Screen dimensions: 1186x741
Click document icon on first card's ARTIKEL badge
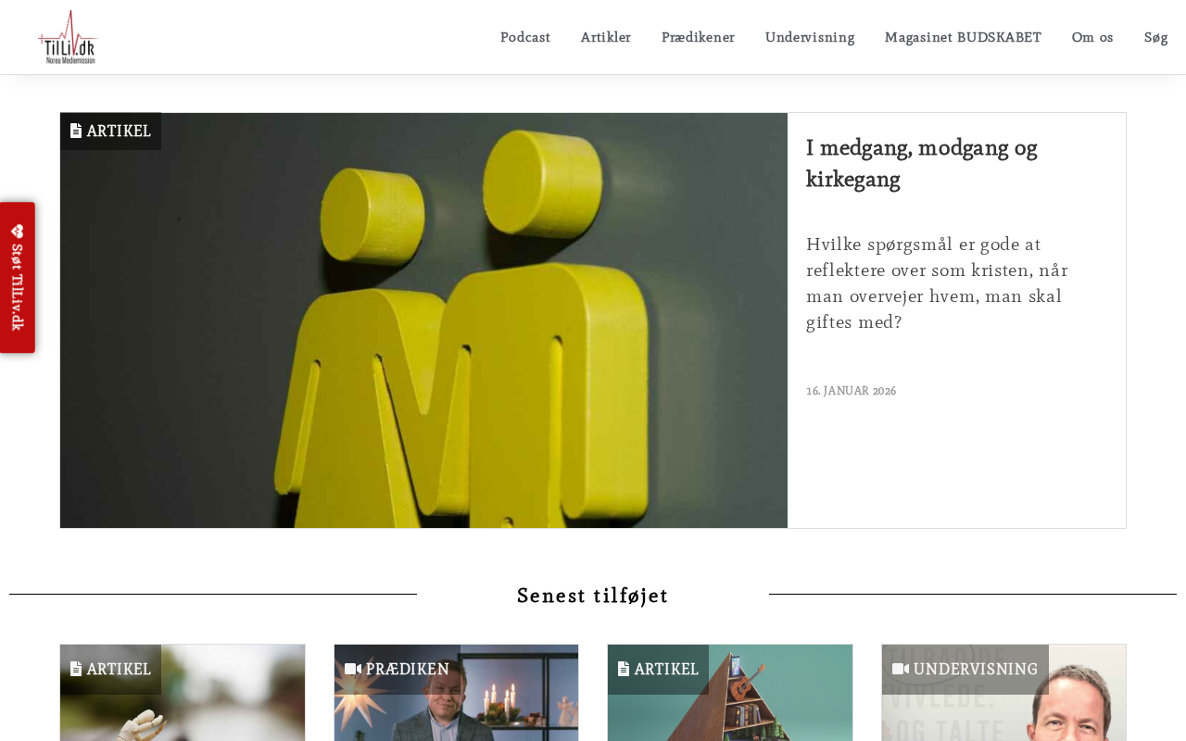click(x=76, y=669)
